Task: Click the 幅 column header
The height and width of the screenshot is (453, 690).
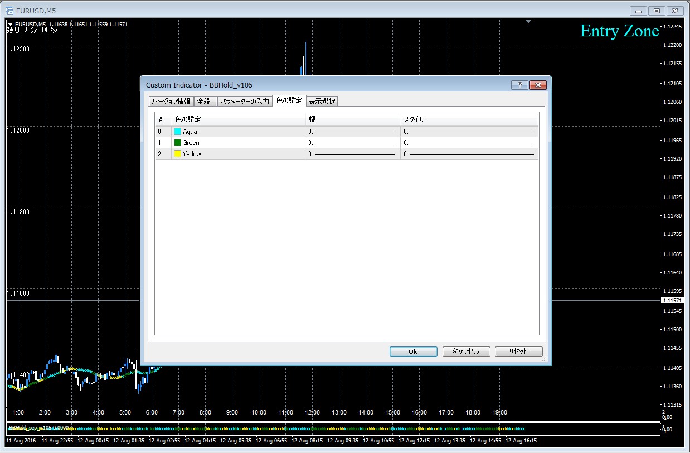Action: 352,119
